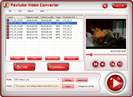Click the Add video button
133x97 pixels.
pyautogui.click(x=24, y=67)
